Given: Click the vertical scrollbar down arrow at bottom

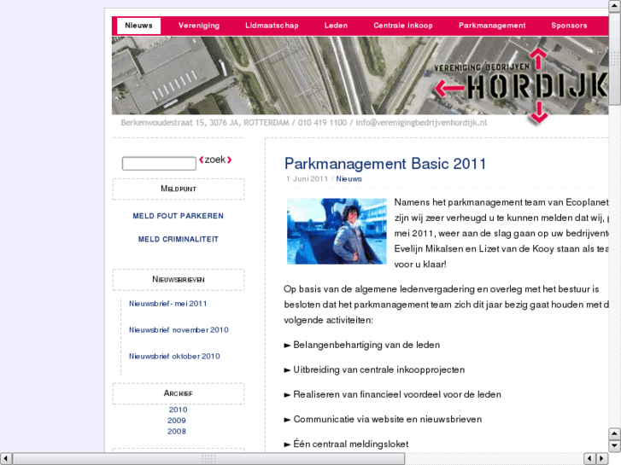Looking at the screenshot, I should [x=614, y=446].
